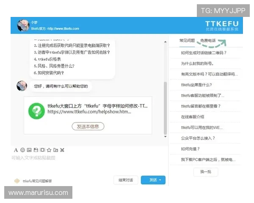Open the file folder upload icon

click(56, 150)
